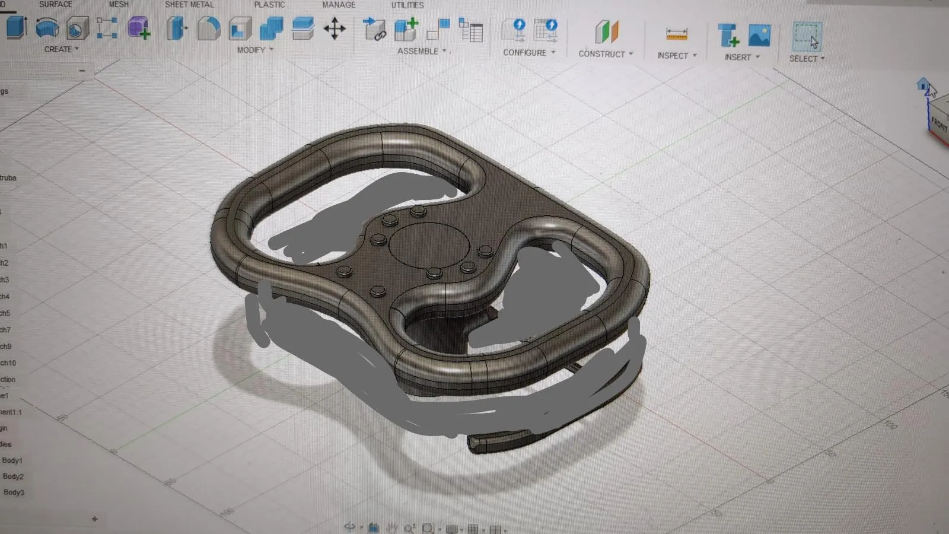Click the Insert Image canvas icon
Screen dimensions: 949x534
759,36
